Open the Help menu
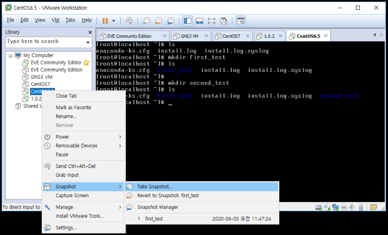 click(x=87, y=20)
